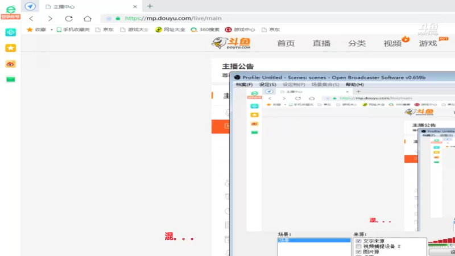Open OBS 设定(S) menu
The image size is (455, 256).
tap(267, 84)
